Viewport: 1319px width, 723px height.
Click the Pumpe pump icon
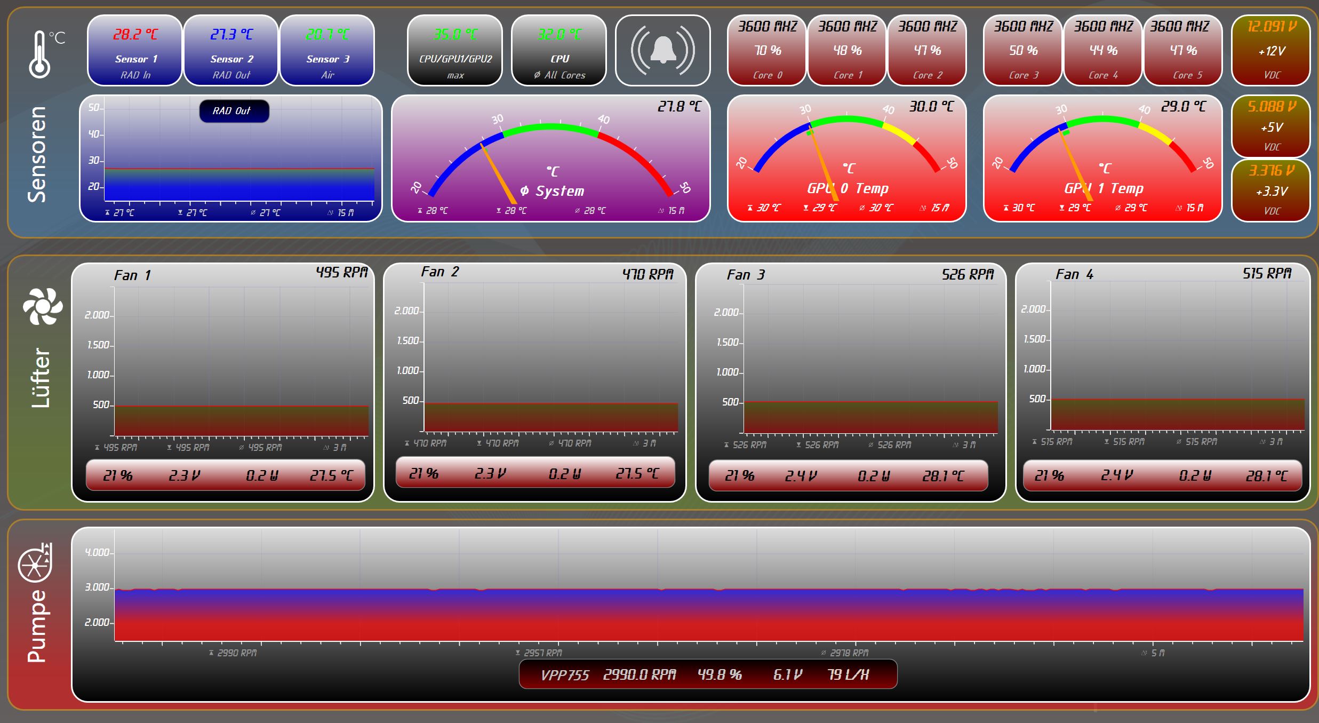[35, 563]
